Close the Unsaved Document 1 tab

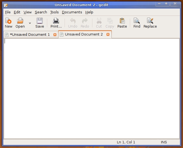point(55,35)
